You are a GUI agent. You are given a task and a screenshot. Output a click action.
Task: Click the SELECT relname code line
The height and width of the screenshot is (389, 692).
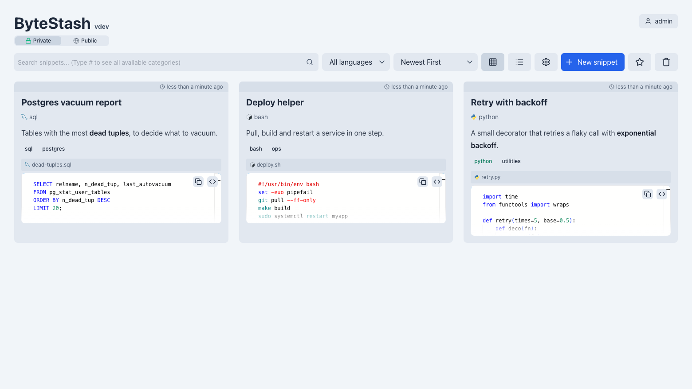[102, 184]
